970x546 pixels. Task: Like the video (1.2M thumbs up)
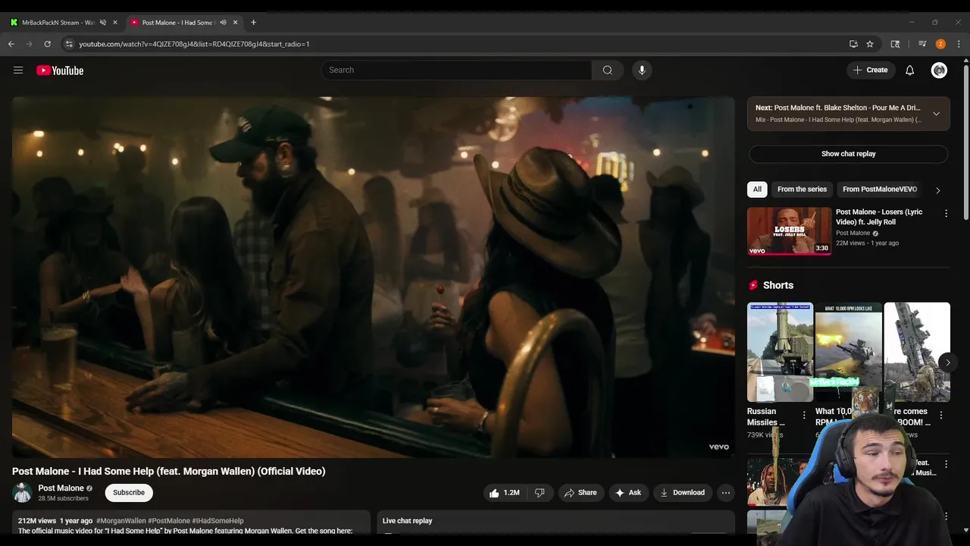505,493
